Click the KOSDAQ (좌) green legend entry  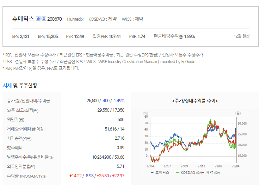[189, 173]
